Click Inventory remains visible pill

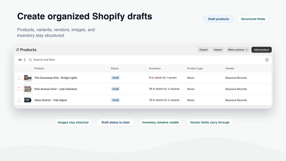tap(161, 122)
